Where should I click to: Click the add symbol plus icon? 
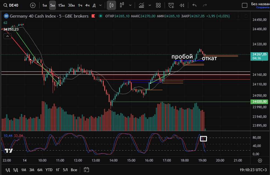[x=33, y=5]
